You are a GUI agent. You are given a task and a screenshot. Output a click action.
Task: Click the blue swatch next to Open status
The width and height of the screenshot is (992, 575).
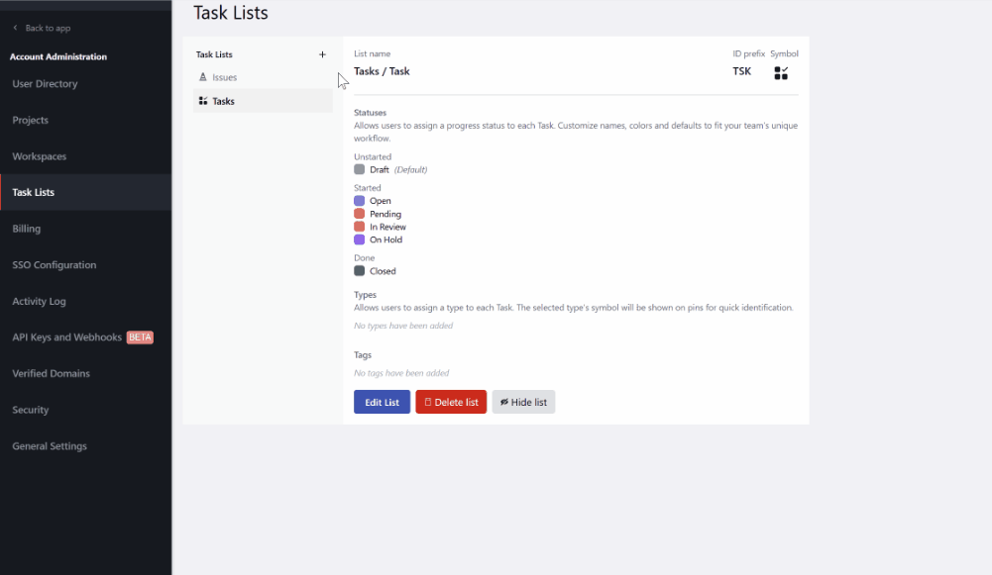click(359, 201)
